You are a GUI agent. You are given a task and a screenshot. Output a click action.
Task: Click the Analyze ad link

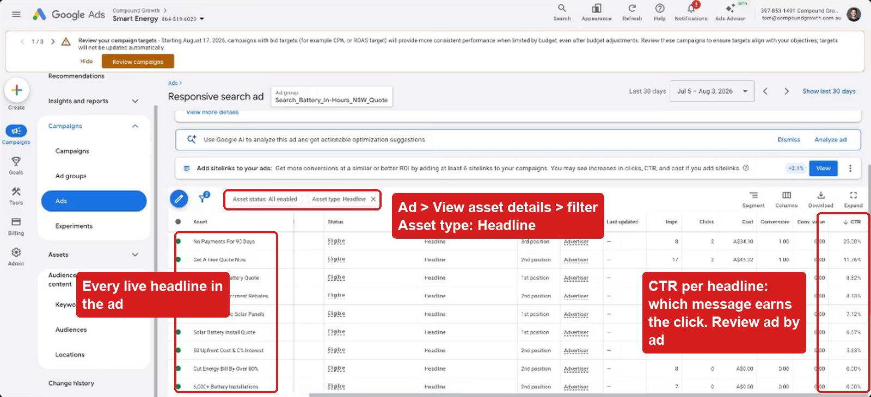[x=831, y=140]
